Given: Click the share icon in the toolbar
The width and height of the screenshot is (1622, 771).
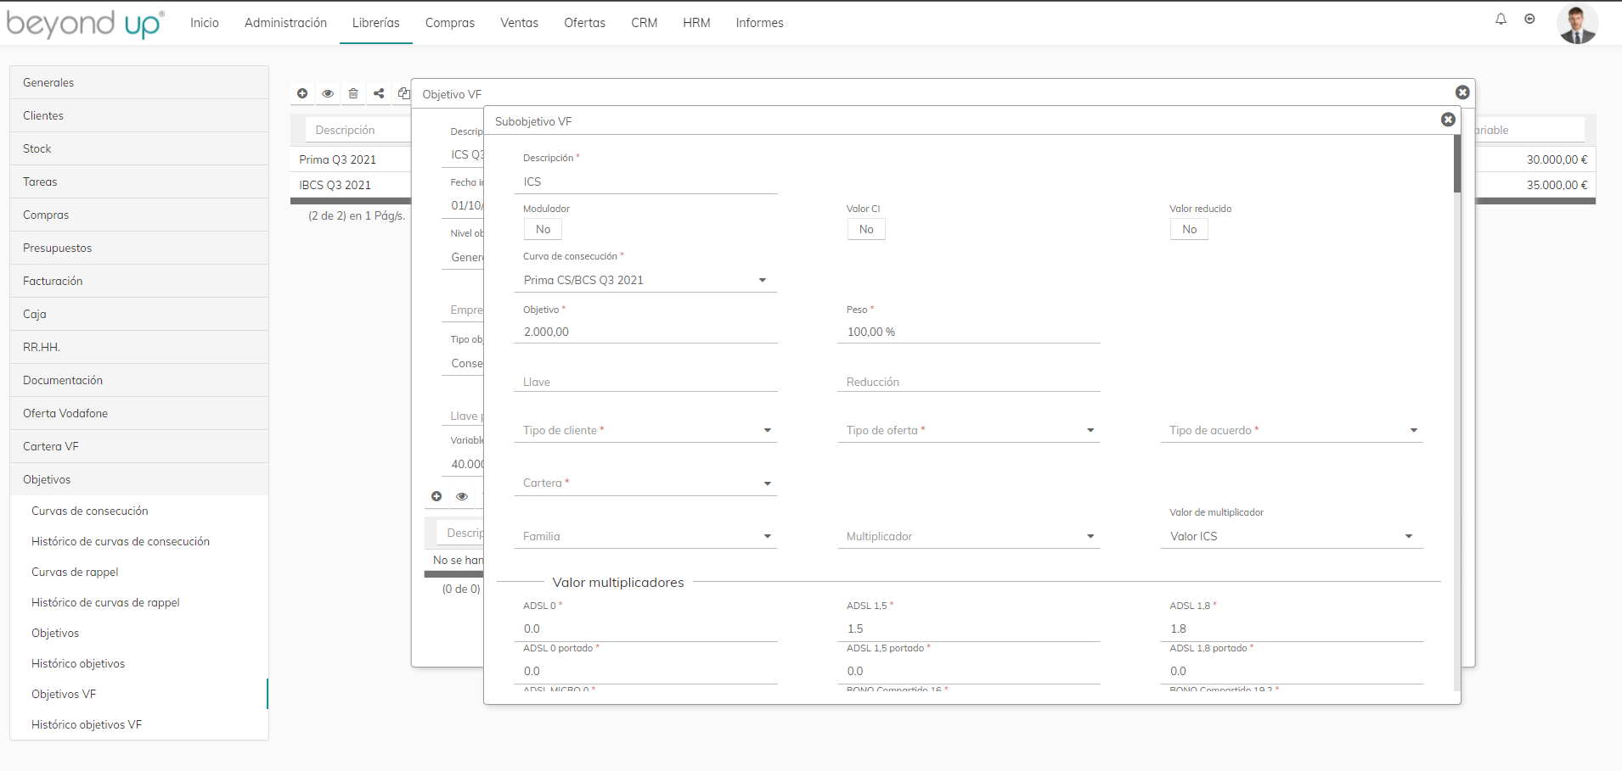Looking at the screenshot, I should coord(379,93).
